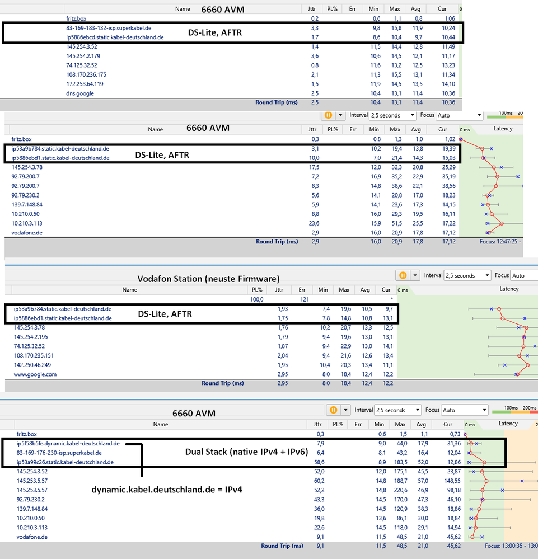Pause tracing in the Dual Stack 6660 AVM panel
Image resolution: width=538 pixels, height=559 pixels.
pos(334,410)
